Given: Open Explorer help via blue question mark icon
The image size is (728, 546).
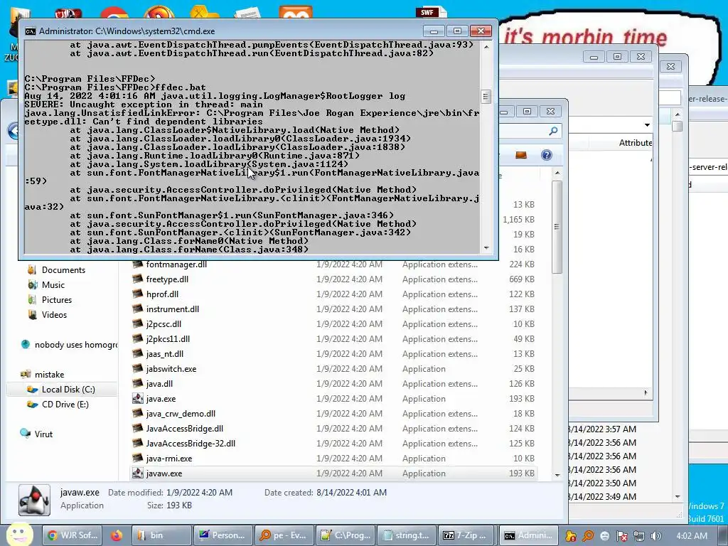Looking at the screenshot, I should coord(547,155).
